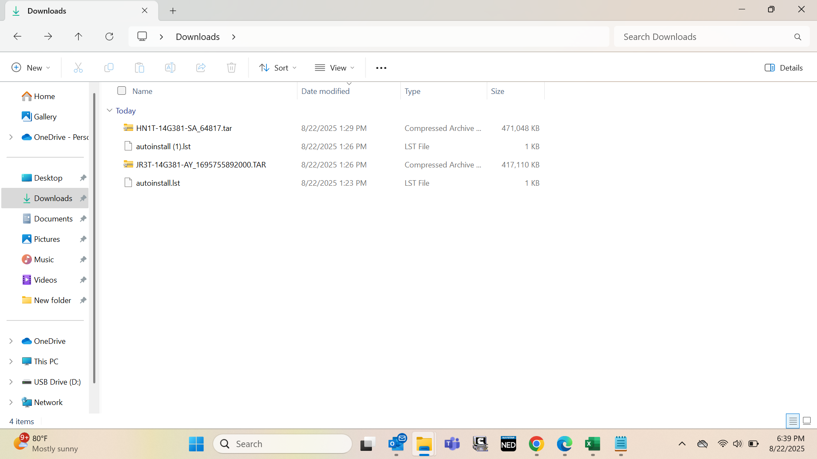
Task: Open Notepad from the taskbar
Action: [621, 444]
